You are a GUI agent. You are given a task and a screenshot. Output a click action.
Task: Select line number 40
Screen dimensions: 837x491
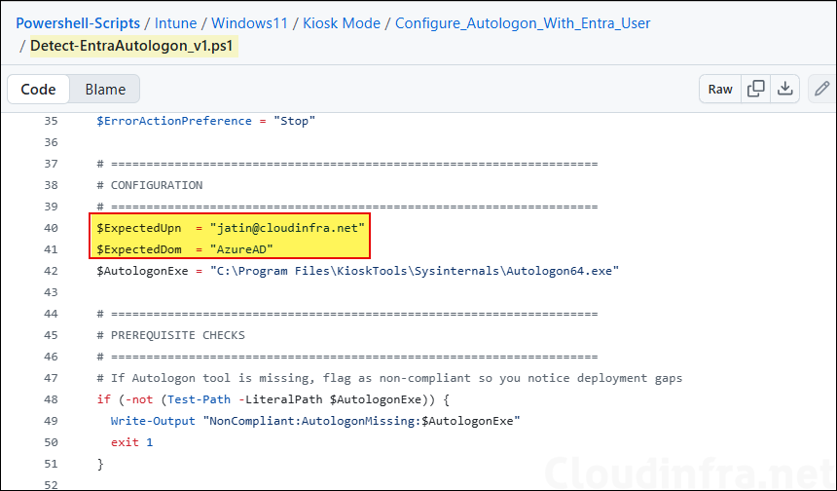click(51, 227)
